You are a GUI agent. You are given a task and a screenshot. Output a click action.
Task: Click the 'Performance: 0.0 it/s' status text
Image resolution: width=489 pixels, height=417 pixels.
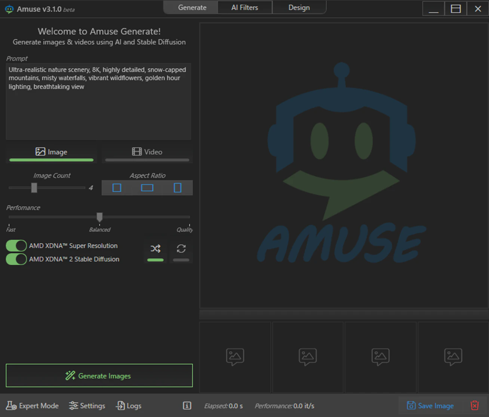tap(285, 406)
